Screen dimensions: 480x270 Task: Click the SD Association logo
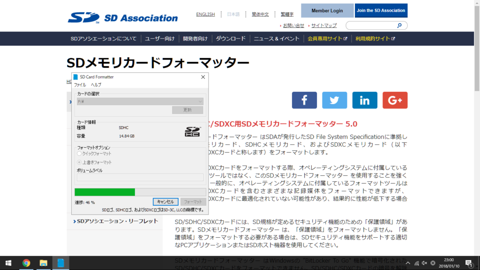(123, 17)
